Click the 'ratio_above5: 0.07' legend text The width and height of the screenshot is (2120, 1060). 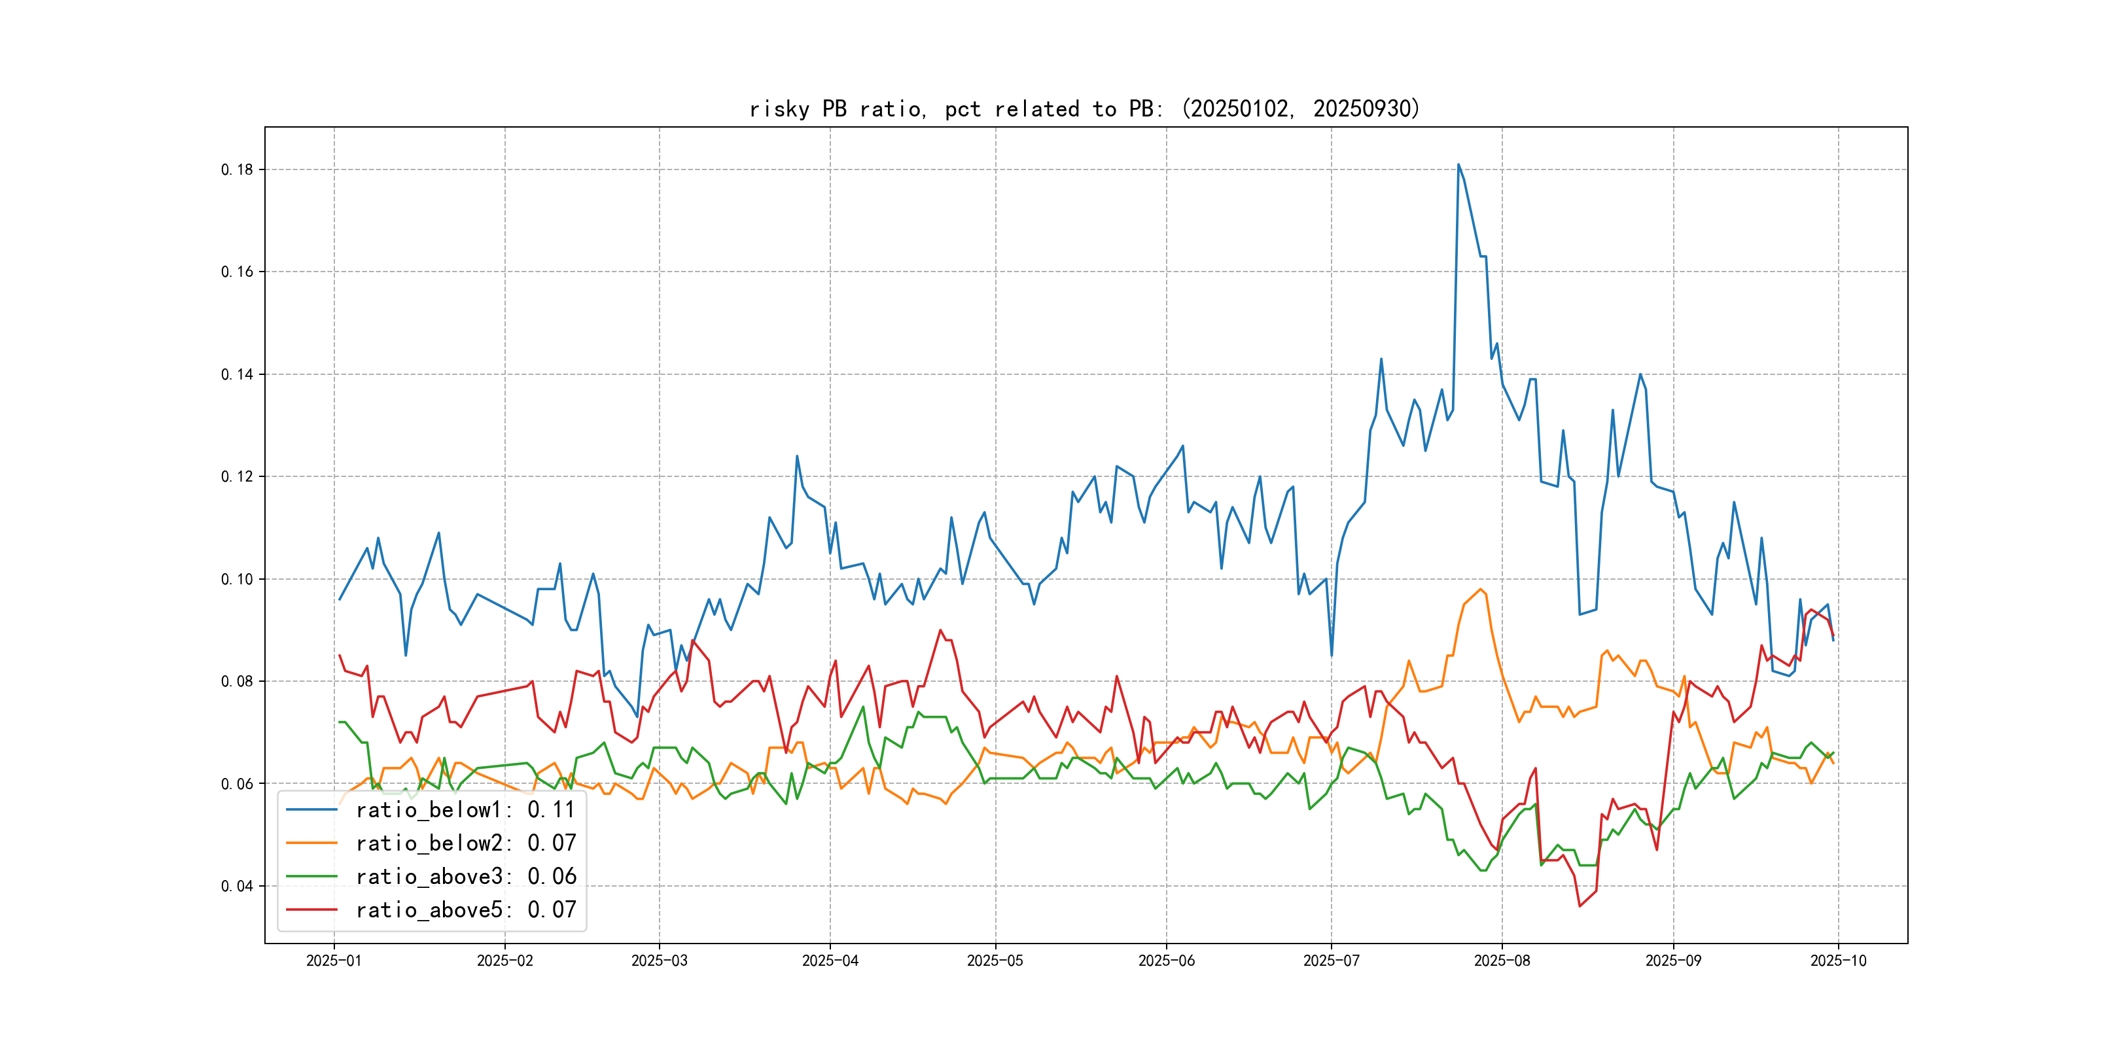click(465, 910)
